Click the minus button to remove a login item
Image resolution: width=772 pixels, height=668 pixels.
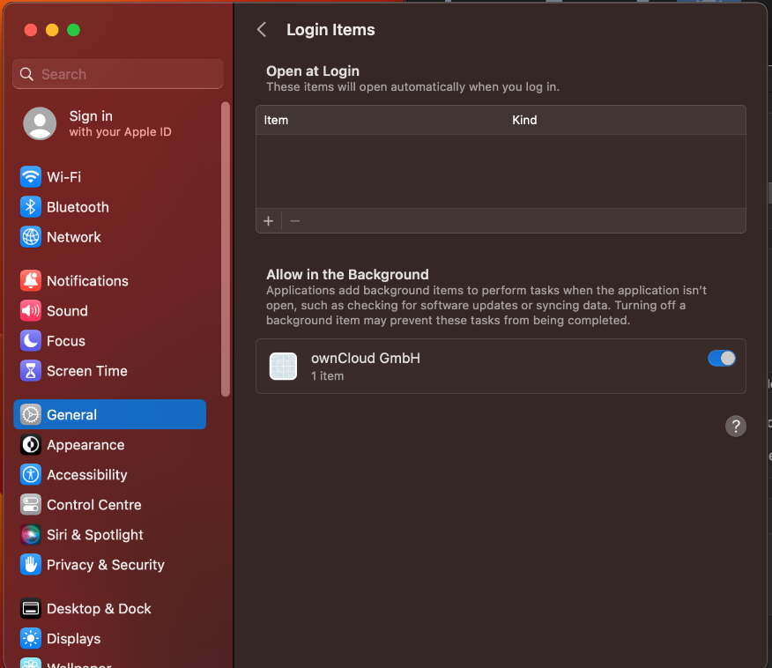pos(294,220)
